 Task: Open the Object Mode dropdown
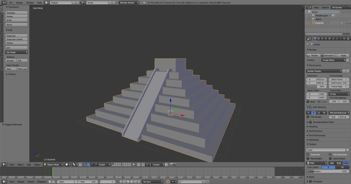(53, 165)
